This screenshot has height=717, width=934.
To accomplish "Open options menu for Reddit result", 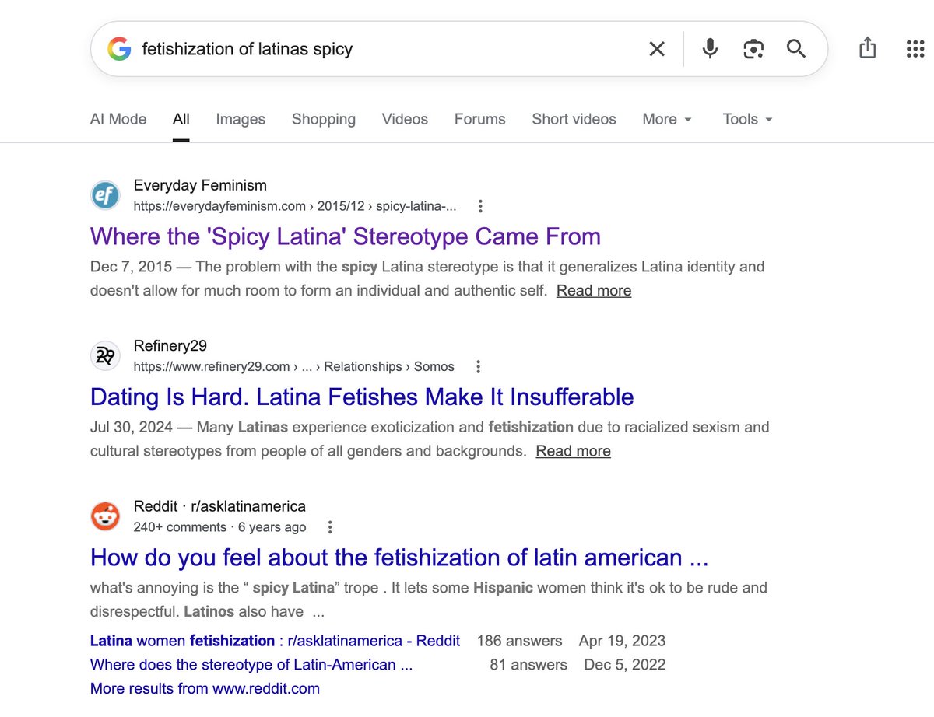I will click(x=330, y=527).
